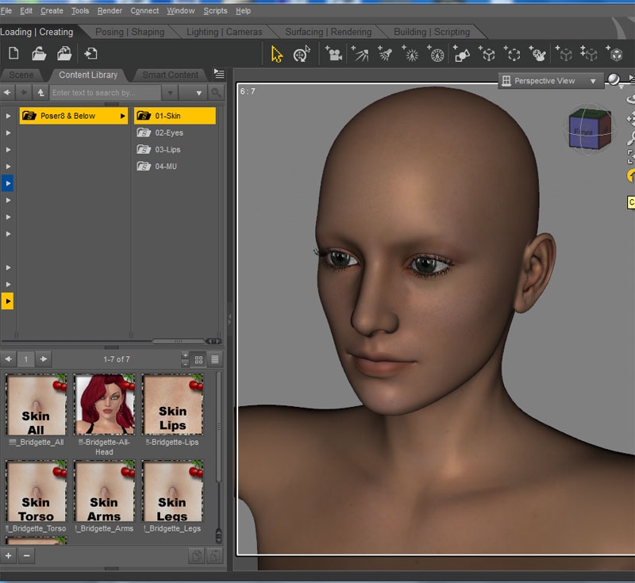Image resolution: width=635 pixels, height=583 pixels.
Task: Open the Render menu
Action: tap(110, 10)
